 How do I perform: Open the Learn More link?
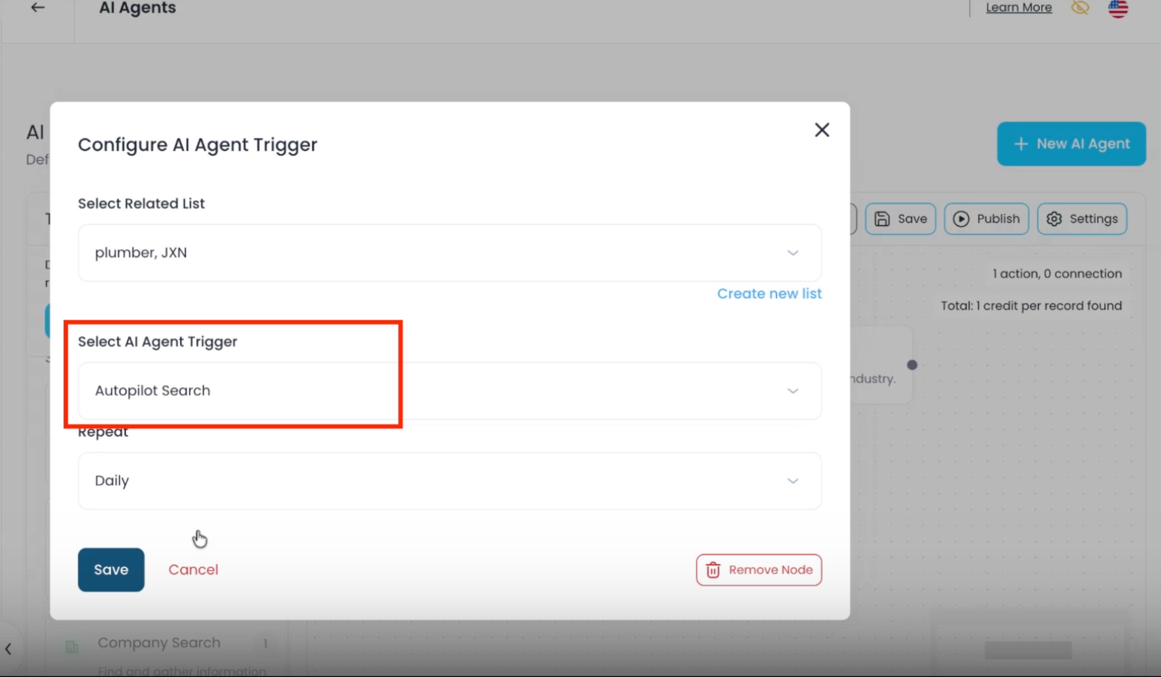[1019, 7]
